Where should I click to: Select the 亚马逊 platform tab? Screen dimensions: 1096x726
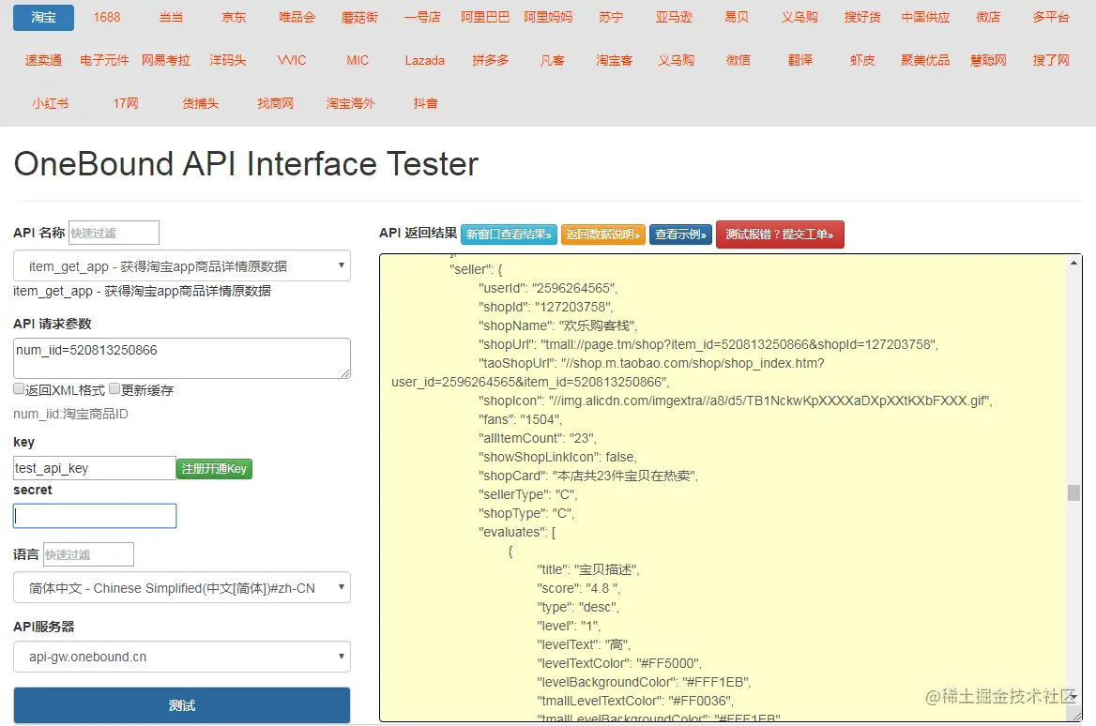(674, 17)
